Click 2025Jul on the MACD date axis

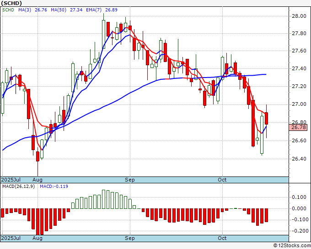(x=11, y=238)
